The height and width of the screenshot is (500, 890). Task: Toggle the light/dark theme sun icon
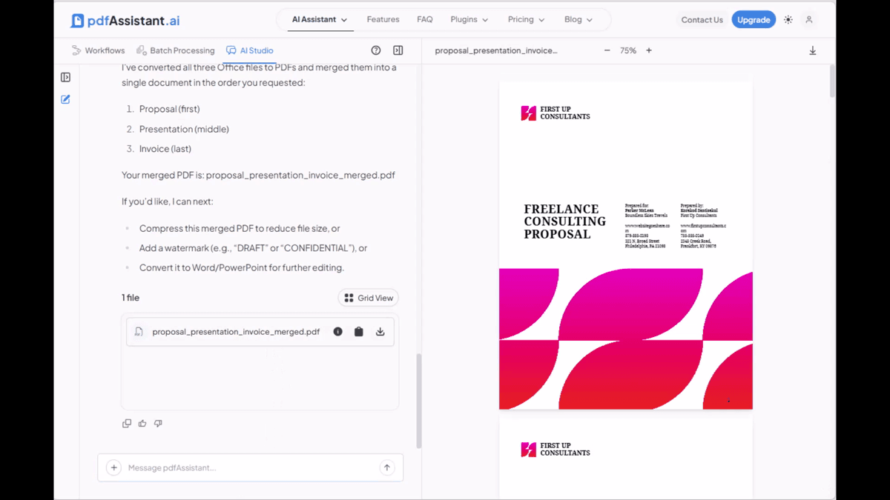pyautogui.click(x=788, y=20)
